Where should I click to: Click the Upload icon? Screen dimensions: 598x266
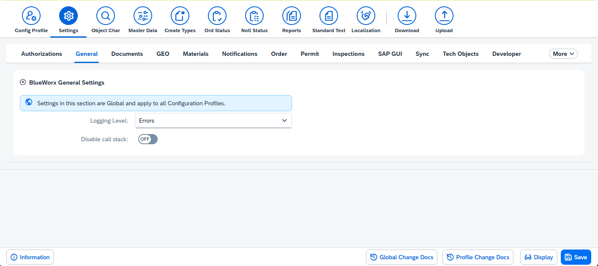point(444,16)
